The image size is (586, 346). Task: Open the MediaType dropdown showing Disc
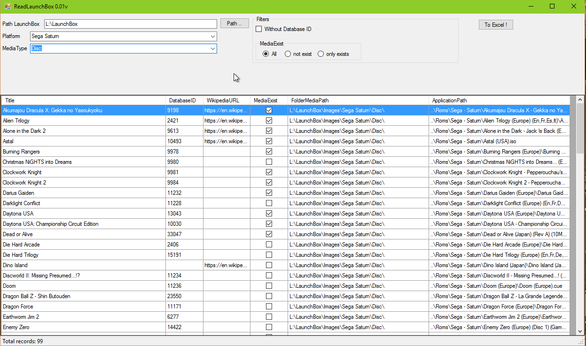click(124, 48)
